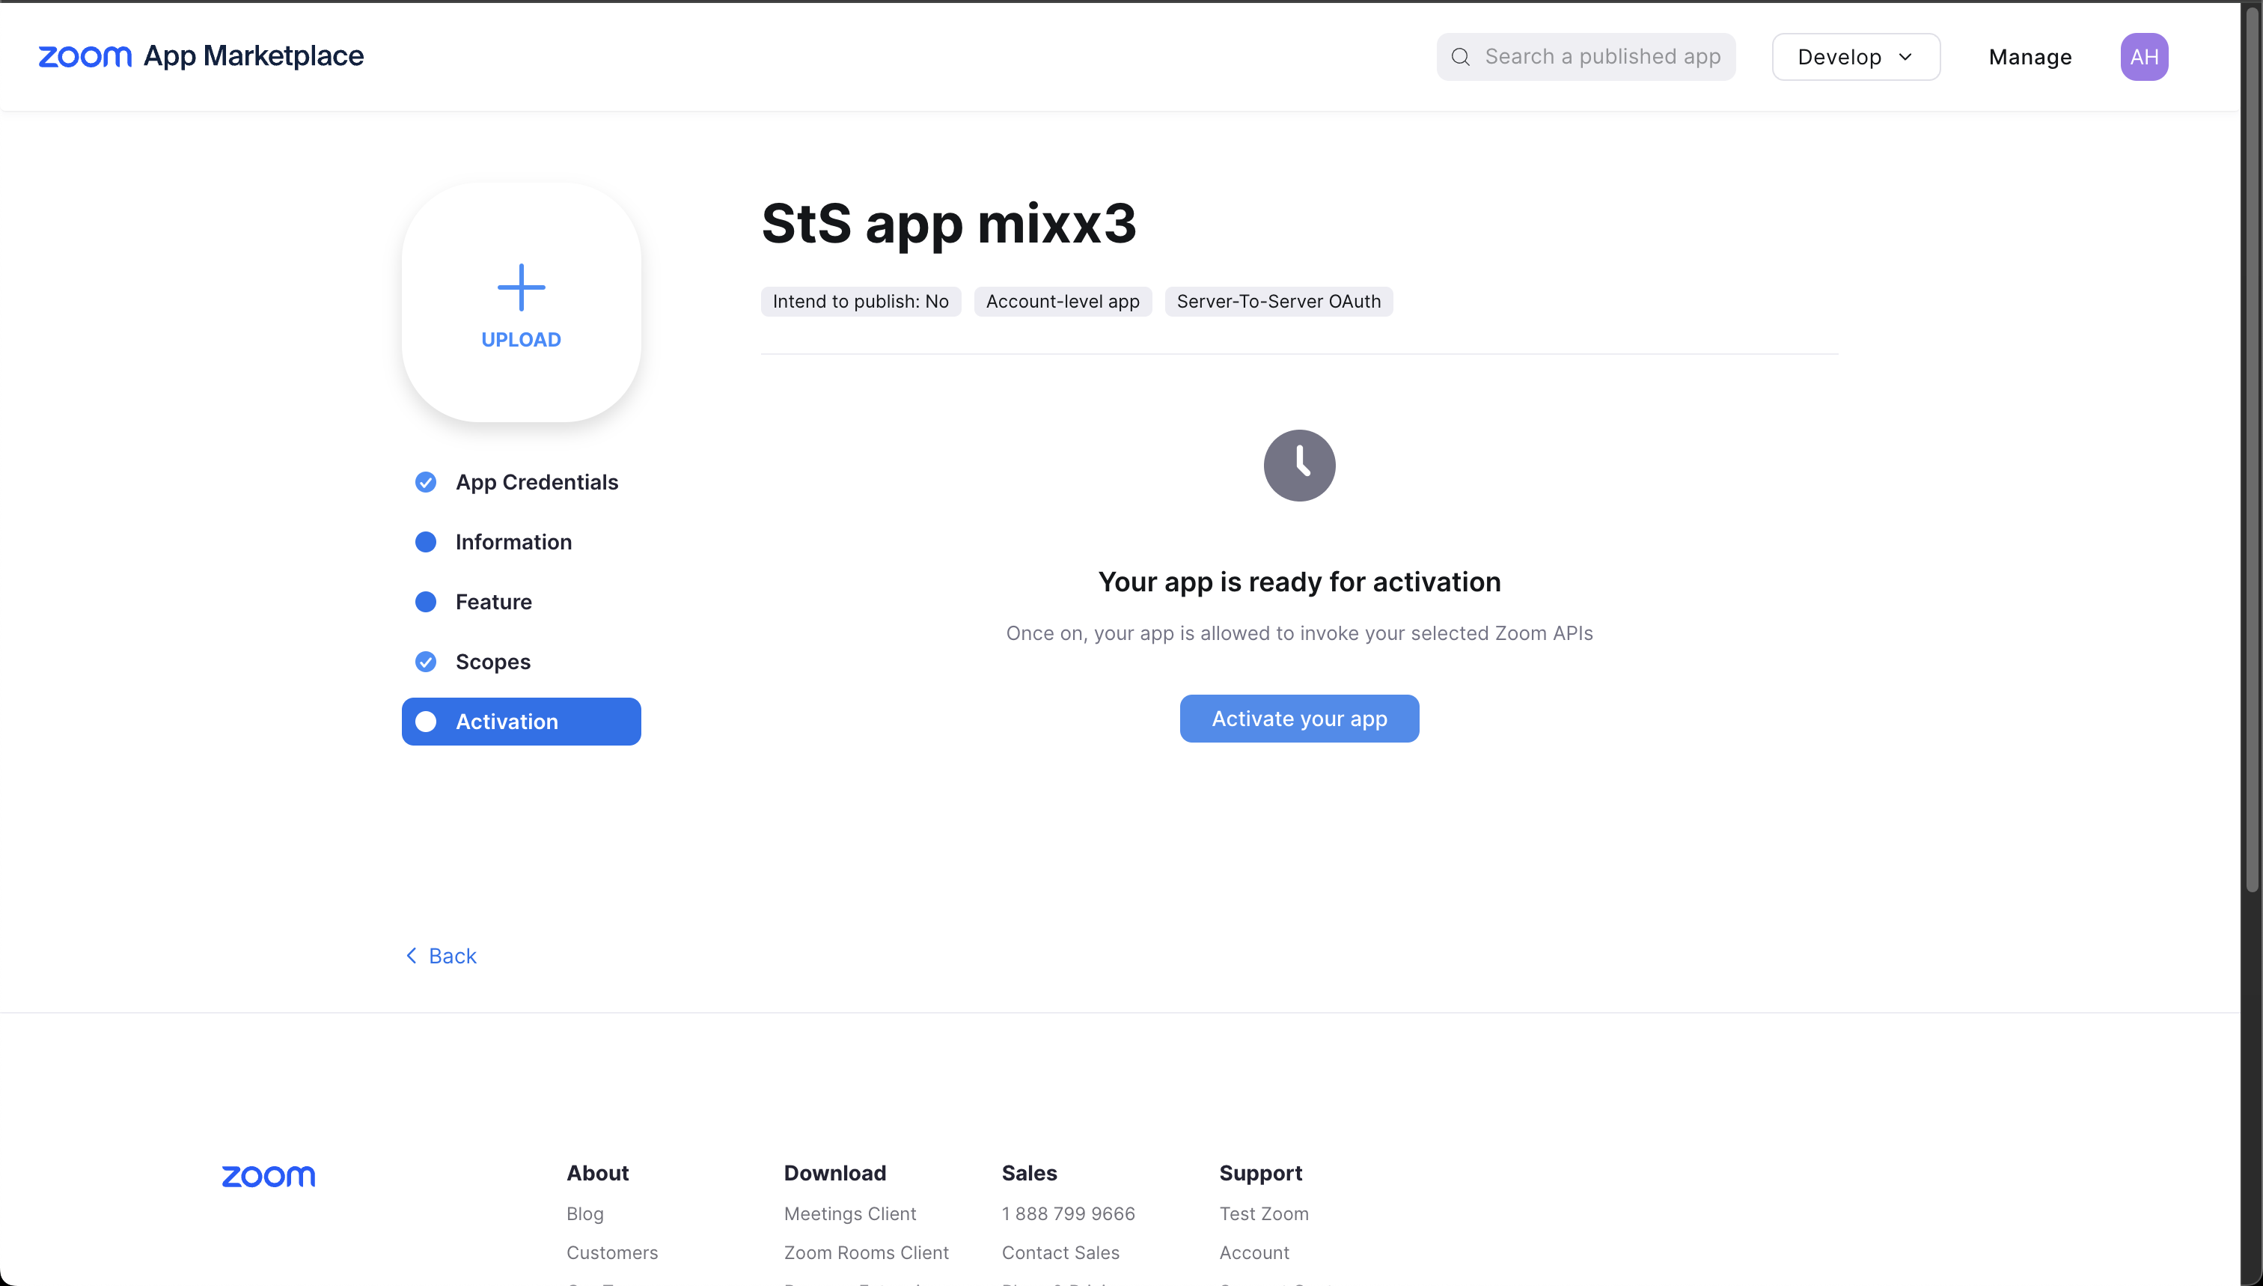Click the footer Zoom logo
The height and width of the screenshot is (1286, 2263).
pos(269,1176)
